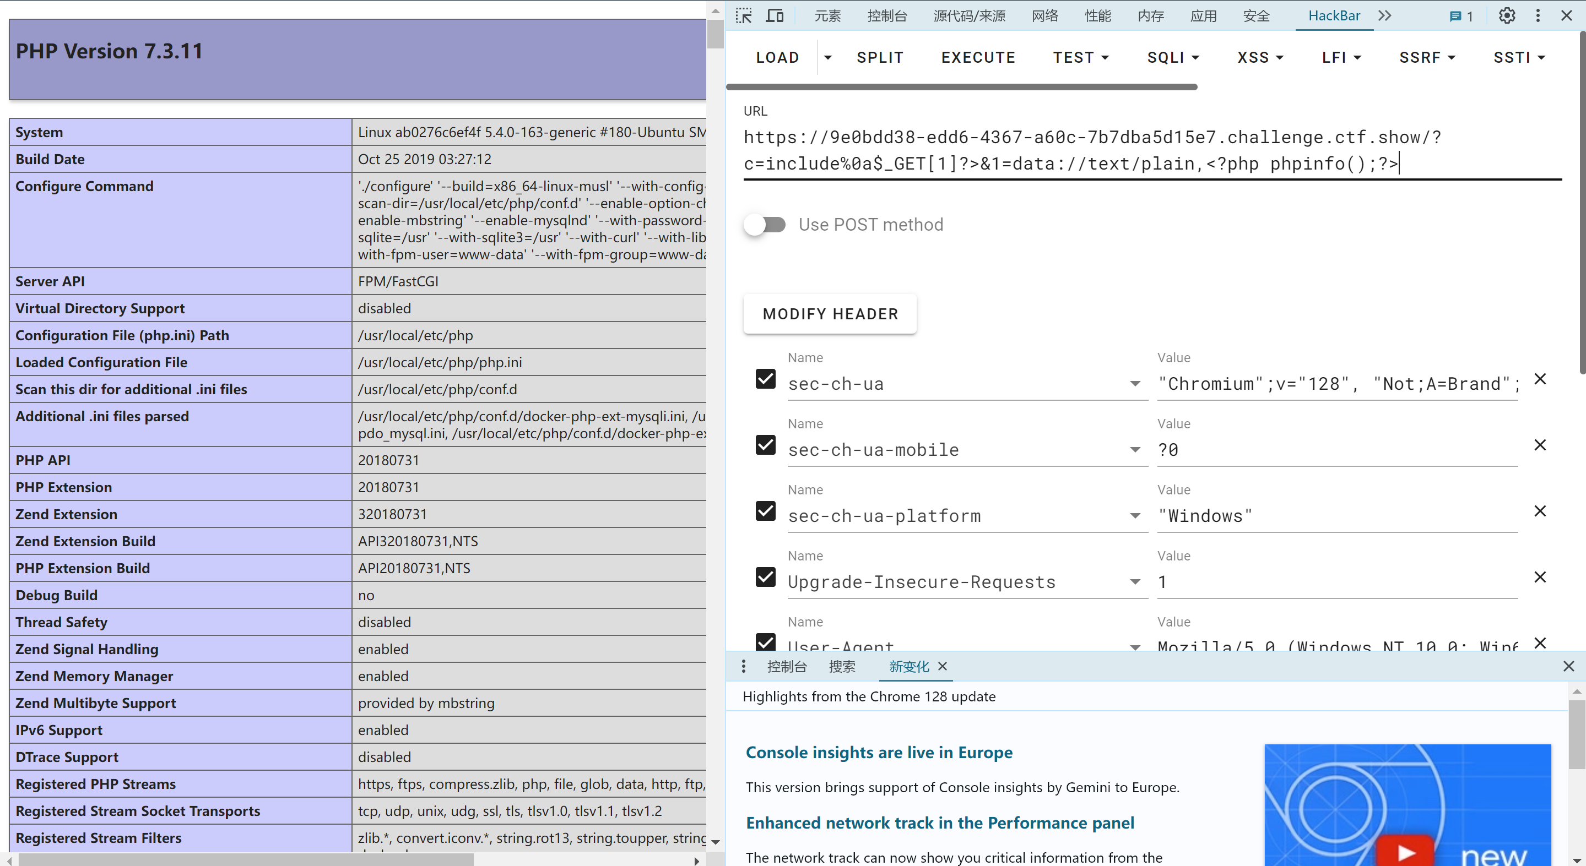
Task: Uncheck the User-Agent header checkbox
Action: tap(765, 642)
